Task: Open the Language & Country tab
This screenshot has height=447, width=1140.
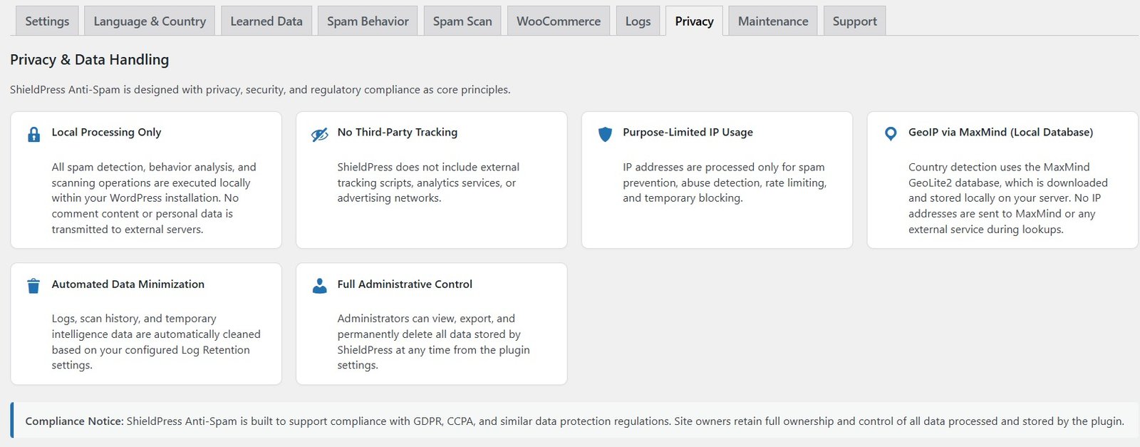Action: pos(149,21)
